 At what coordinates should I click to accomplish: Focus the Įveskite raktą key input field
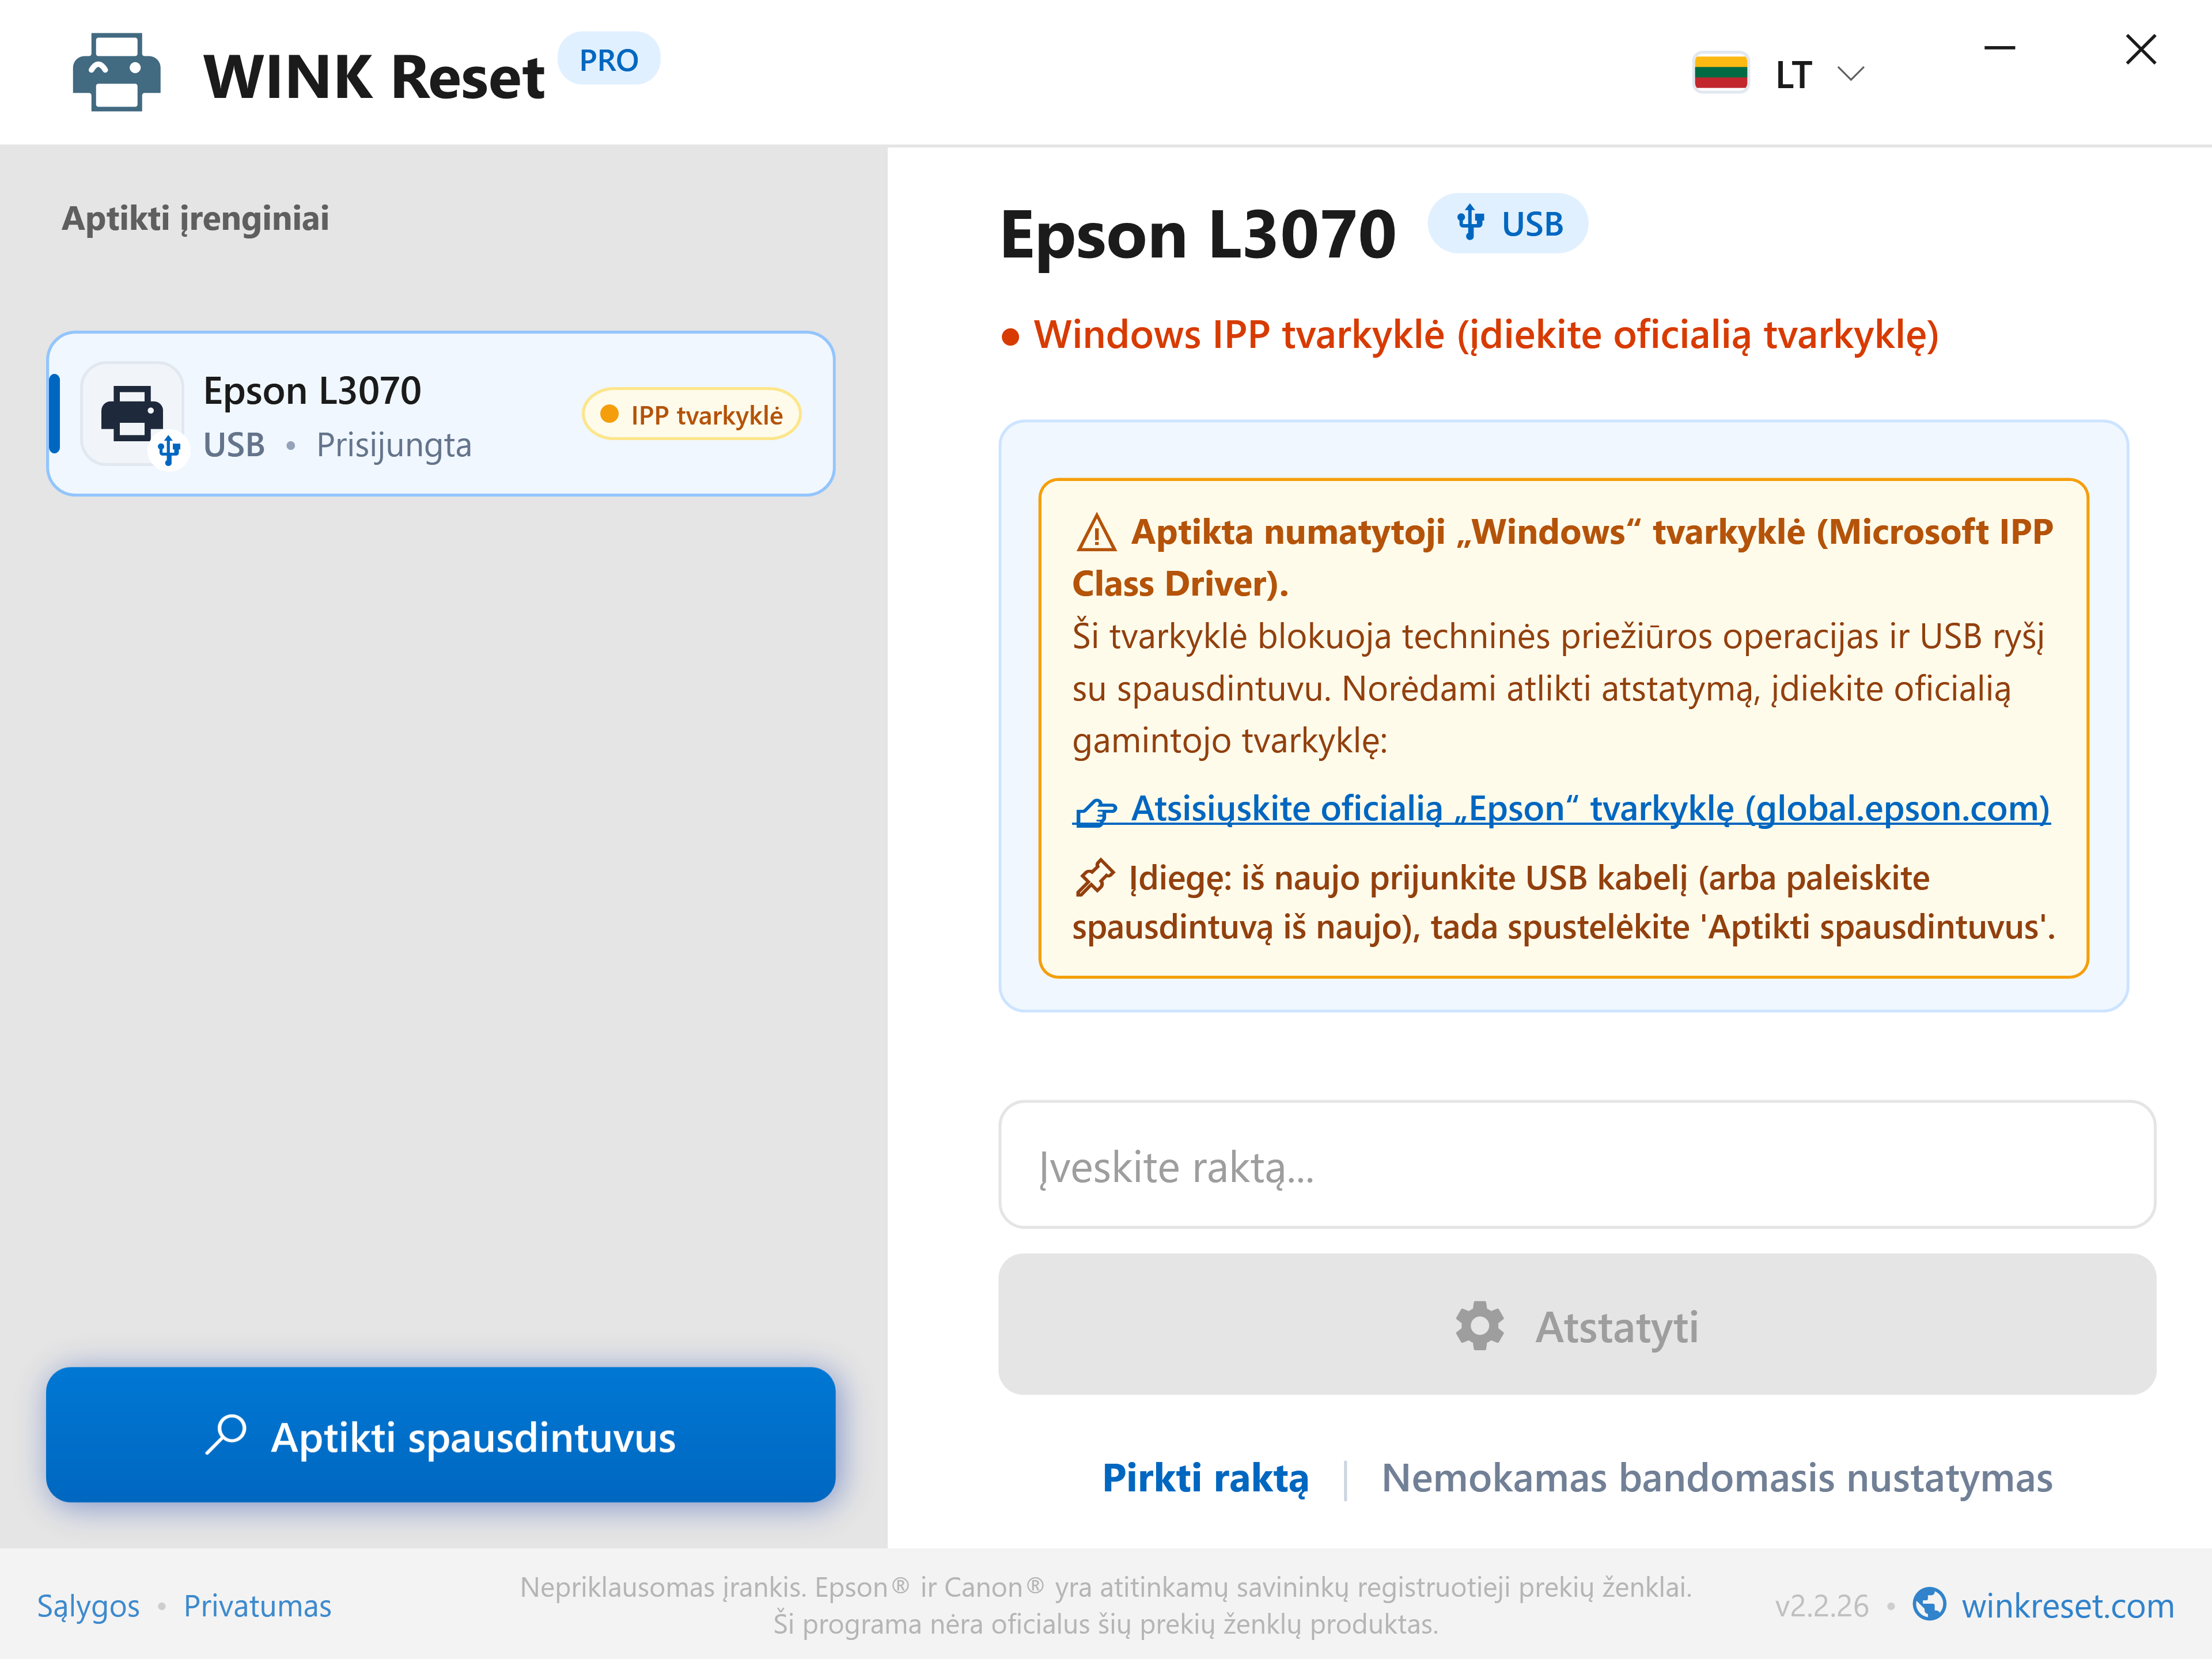pyautogui.click(x=1577, y=1165)
